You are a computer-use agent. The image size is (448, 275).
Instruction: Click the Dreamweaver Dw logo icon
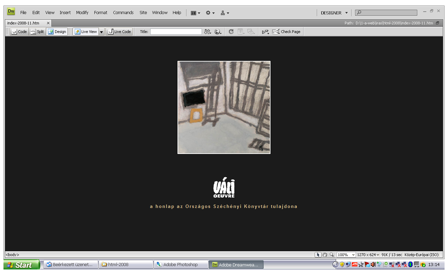point(11,12)
